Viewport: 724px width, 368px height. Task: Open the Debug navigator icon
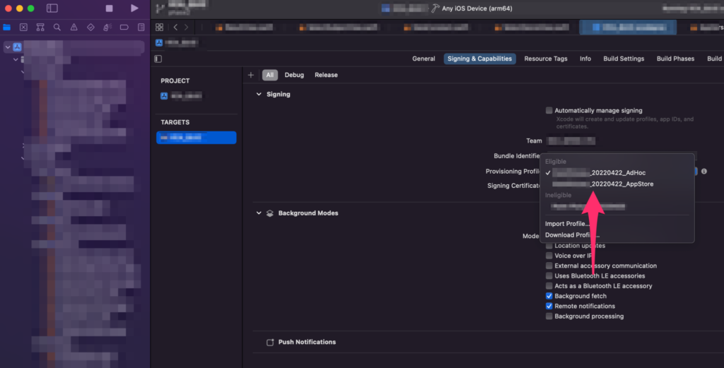[107, 28]
